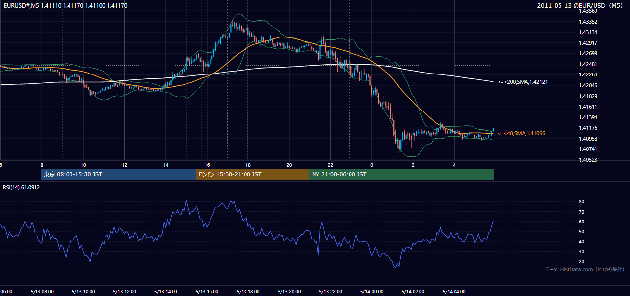Image resolution: width=630 pixels, height=296 pixels.
Task: Click the RSI axis level 60
Action: (582, 222)
